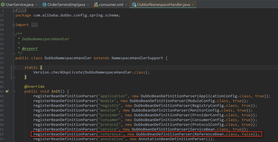
Task: Click the false argument on line 52
Action: click(x=247, y=134)
